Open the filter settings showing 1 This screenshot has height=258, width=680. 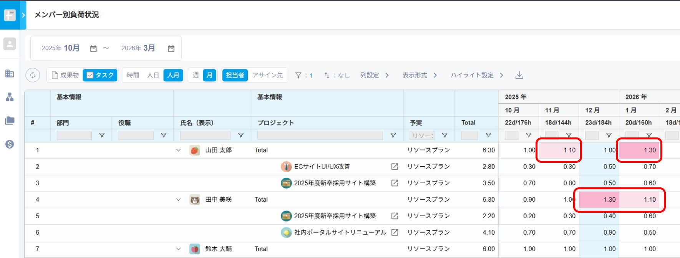pyautogui.click(x=304, y=75)
